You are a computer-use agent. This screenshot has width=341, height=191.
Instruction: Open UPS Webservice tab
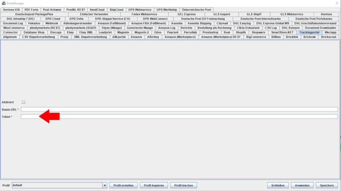(x=140, y=10)
